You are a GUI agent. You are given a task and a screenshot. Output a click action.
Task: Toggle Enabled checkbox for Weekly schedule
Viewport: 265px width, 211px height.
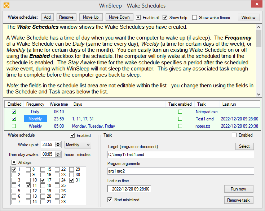point(14,126)
